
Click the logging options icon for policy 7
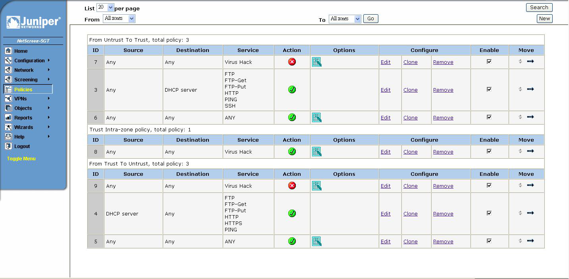click(x=316, y=62)
